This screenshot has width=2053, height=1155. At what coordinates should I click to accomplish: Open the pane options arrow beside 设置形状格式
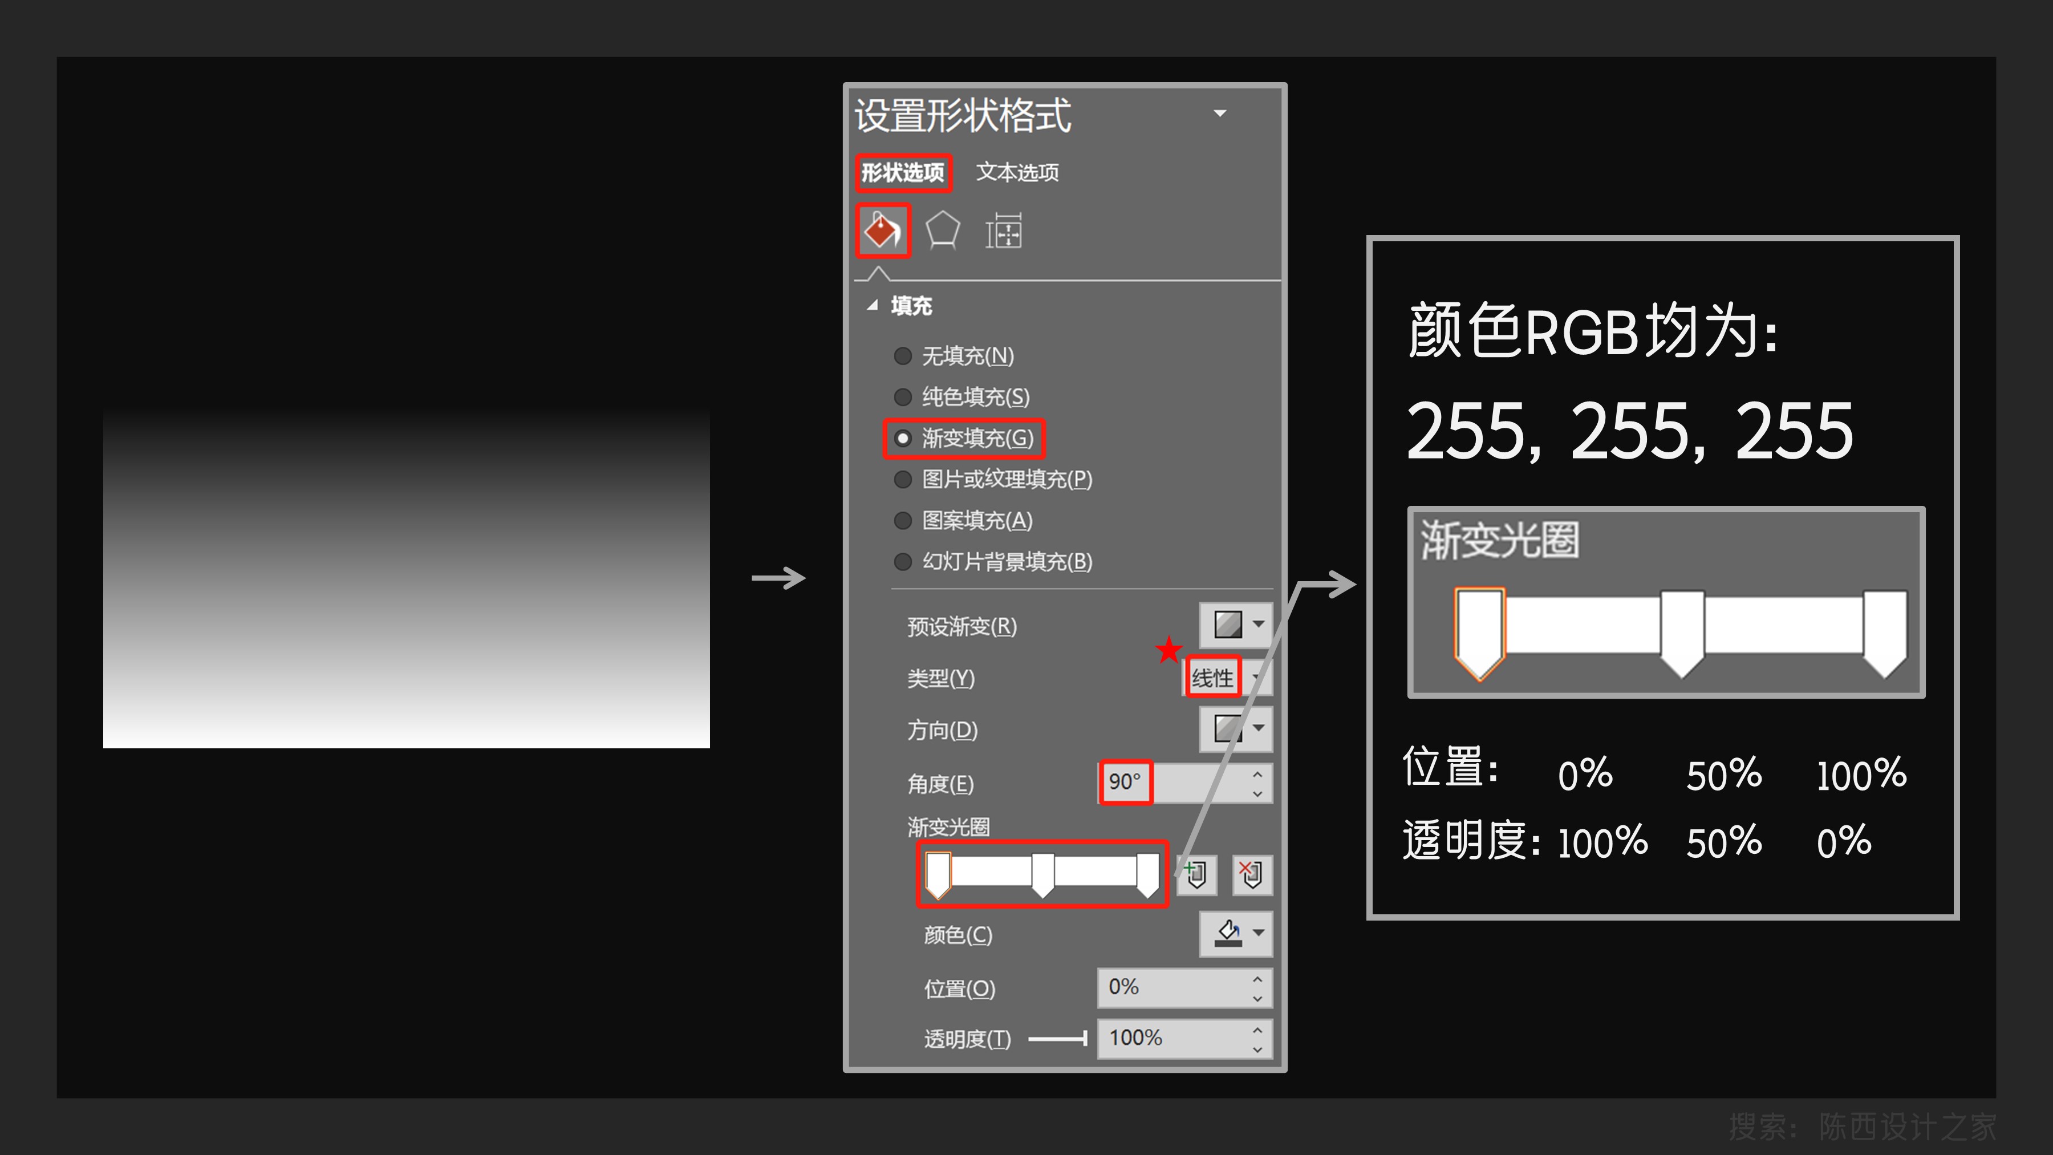pos(1219,113)
